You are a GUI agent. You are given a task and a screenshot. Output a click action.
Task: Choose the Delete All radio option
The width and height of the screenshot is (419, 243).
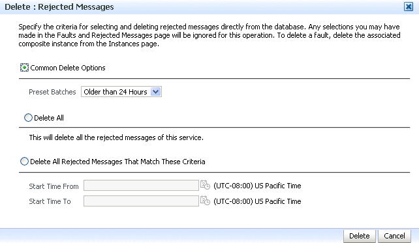tap(28, 118)
